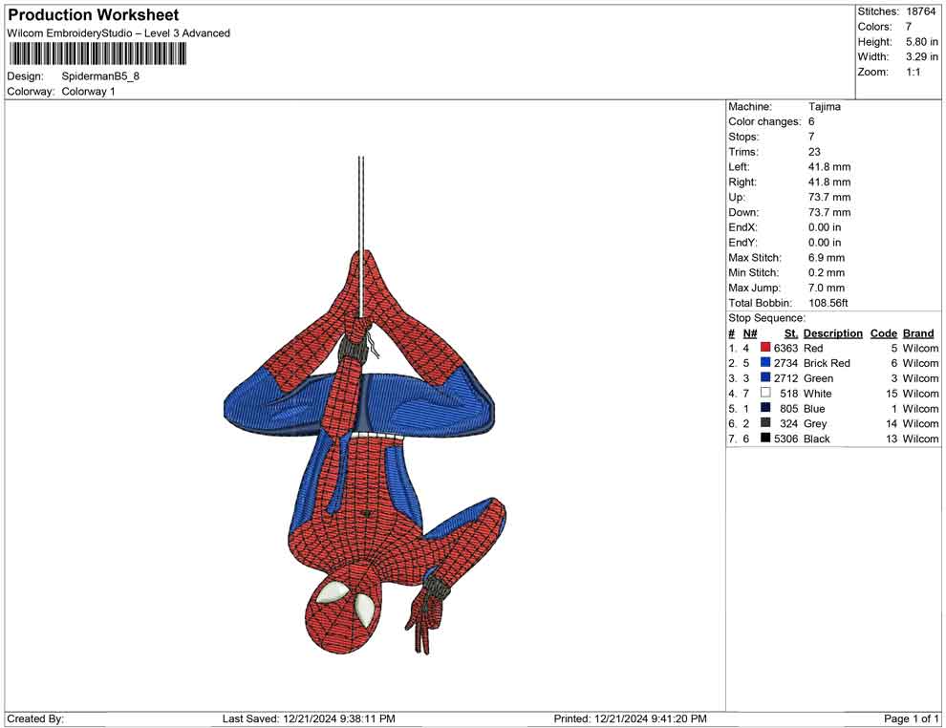946x728 pixels.
Task: Click the Total Bobbin value 108.56ft
Action: (x=828, y=303)
